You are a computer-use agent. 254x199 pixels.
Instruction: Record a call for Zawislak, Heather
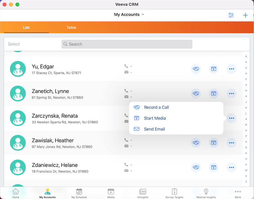[195, 143]
